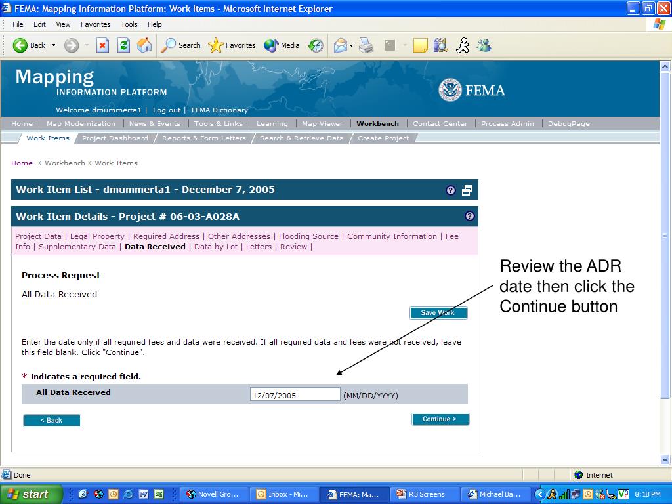This screenshot has width=672, height=504.
Task: Open the Community Information section link
Action: (392, 236)
